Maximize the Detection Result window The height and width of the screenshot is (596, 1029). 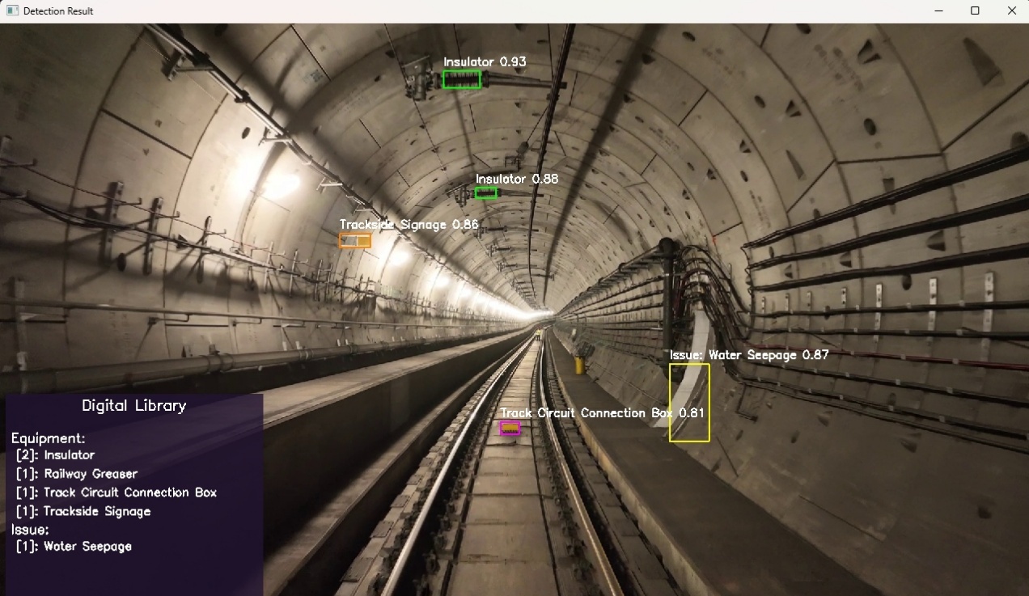(x=975, y=11)
